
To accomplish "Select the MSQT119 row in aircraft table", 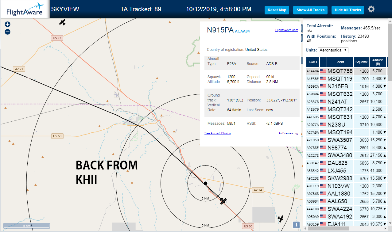I will click(x=347, y=78).
